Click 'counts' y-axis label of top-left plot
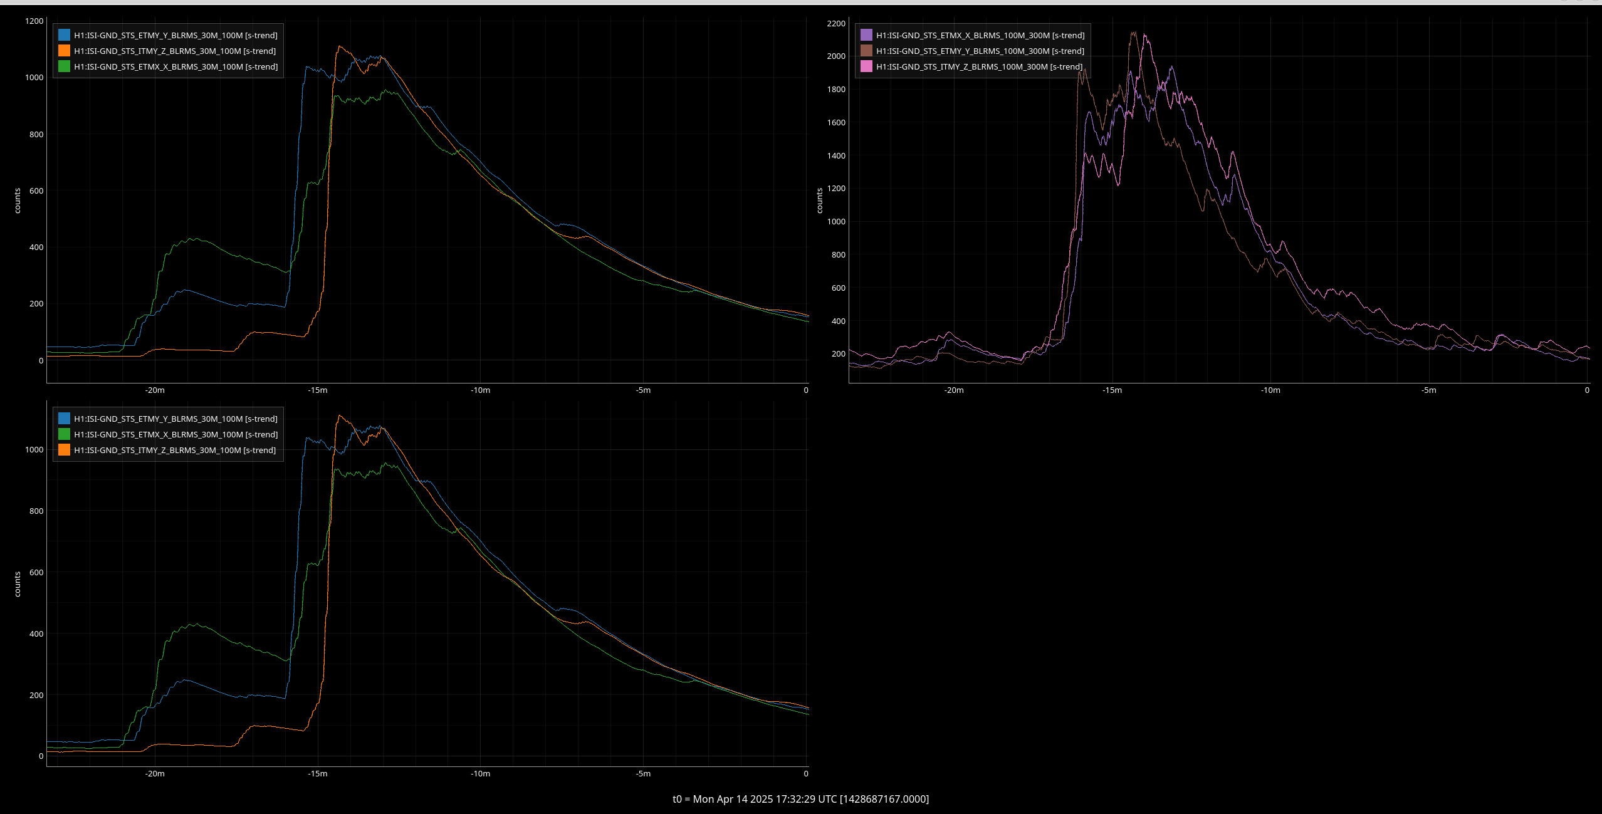Viewport: 1602px width, 814px height. (x=18, y=201)
